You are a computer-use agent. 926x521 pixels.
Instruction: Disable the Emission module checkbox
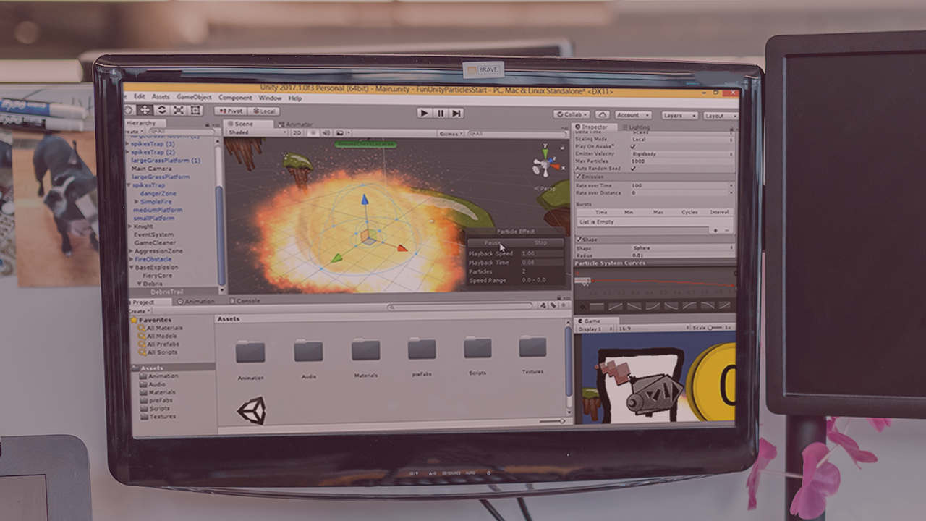579,177
